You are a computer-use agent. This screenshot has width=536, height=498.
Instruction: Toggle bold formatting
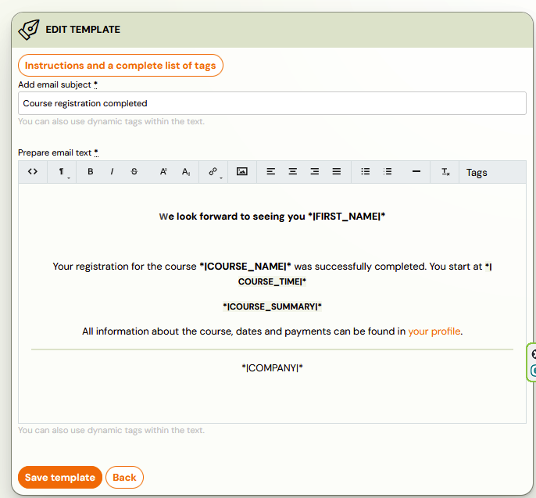click(x=91, y=172)
